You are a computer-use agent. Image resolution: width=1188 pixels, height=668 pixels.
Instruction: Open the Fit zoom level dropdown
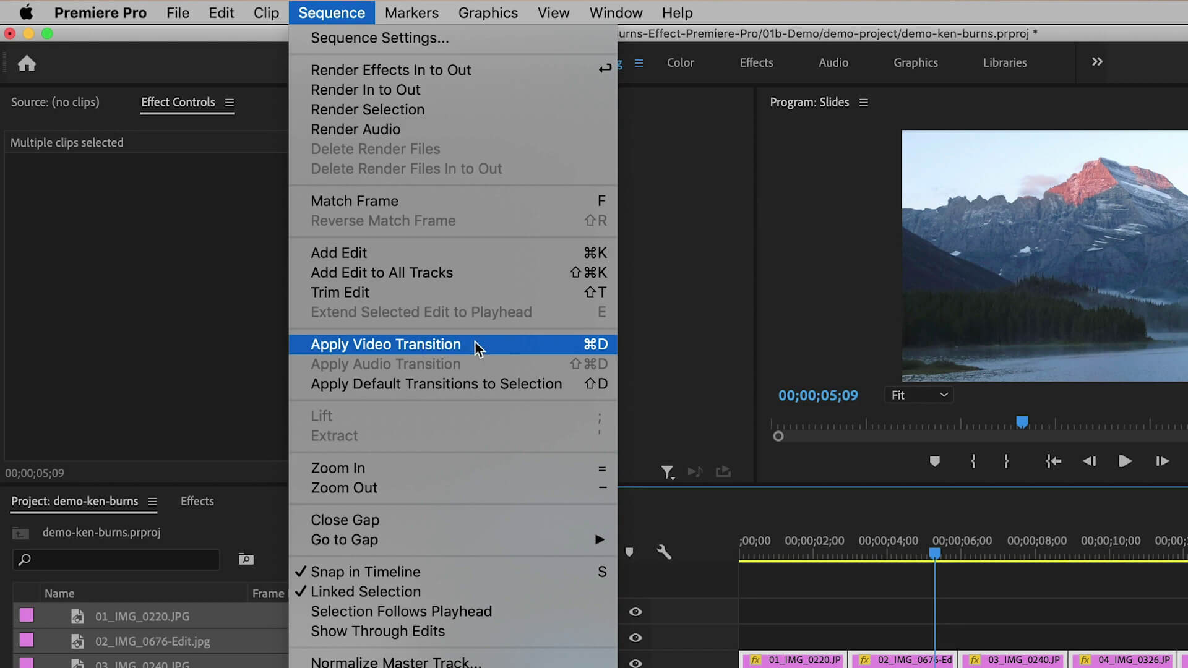point(919,395)
